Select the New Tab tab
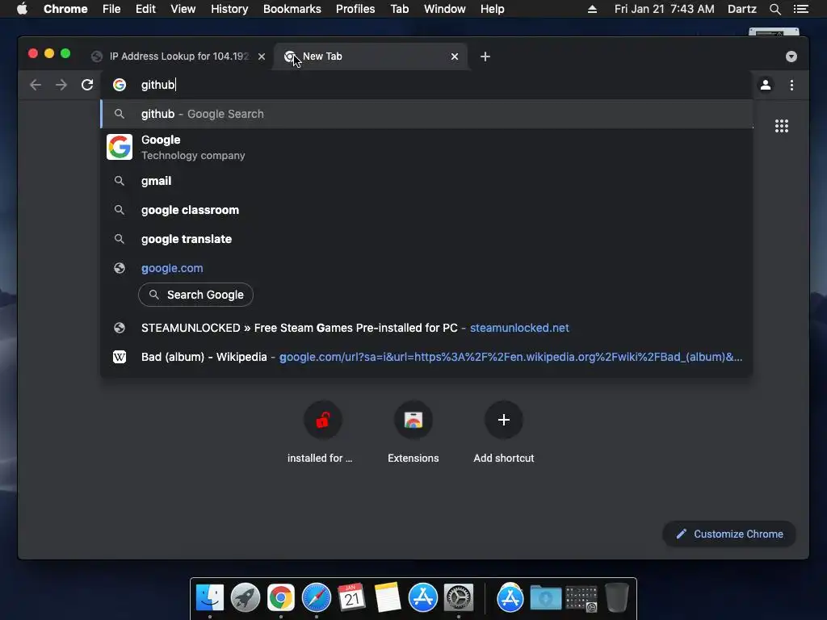The height and width of the screenshot is (620, 827). 369,57
